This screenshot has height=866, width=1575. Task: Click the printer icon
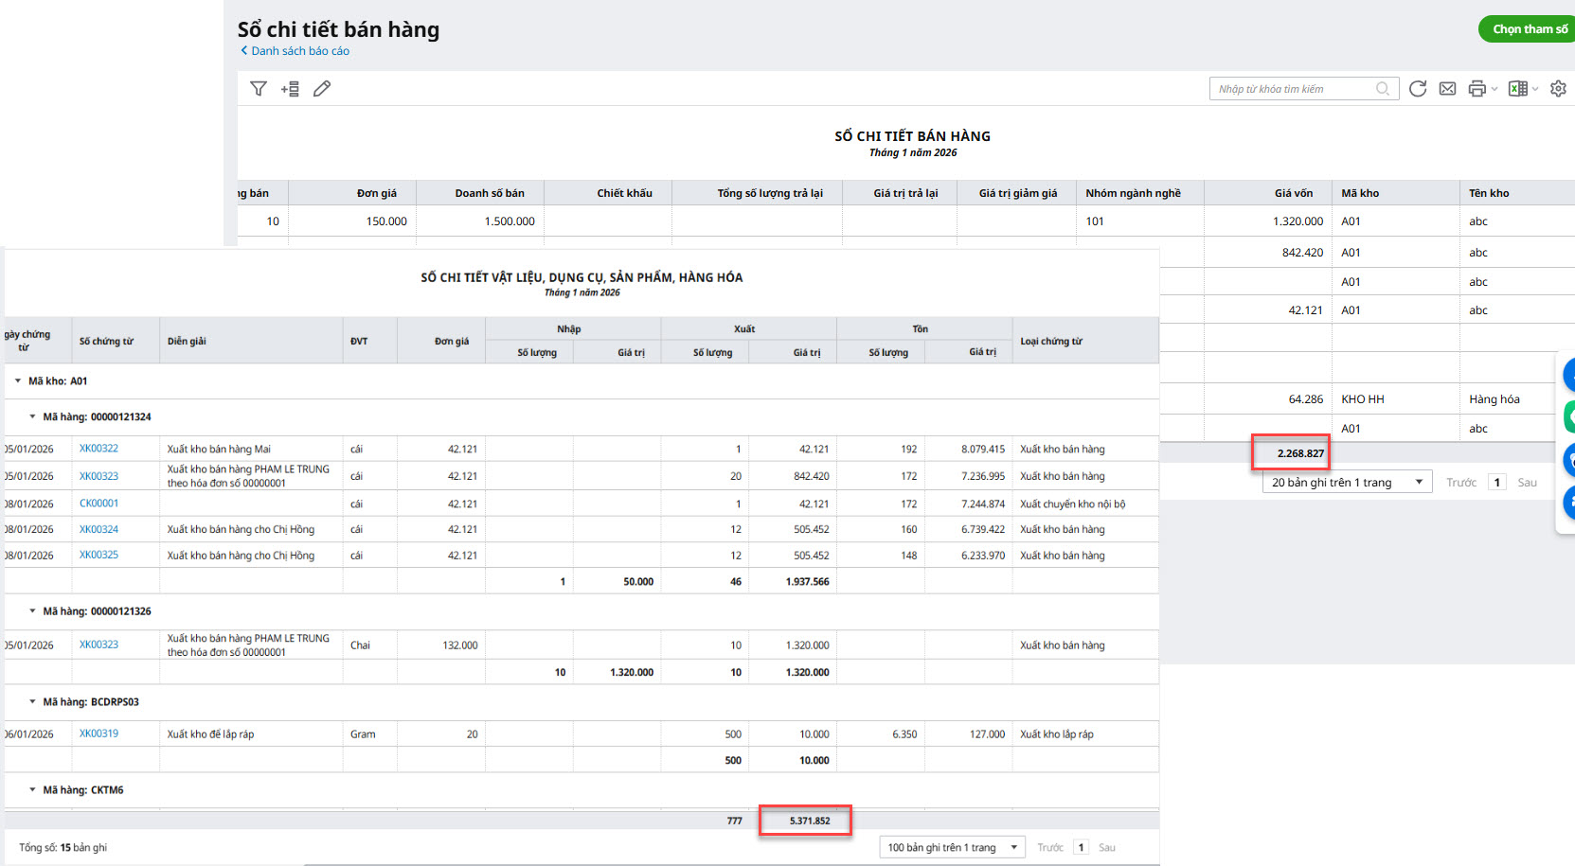click(x=1477, y=89)
